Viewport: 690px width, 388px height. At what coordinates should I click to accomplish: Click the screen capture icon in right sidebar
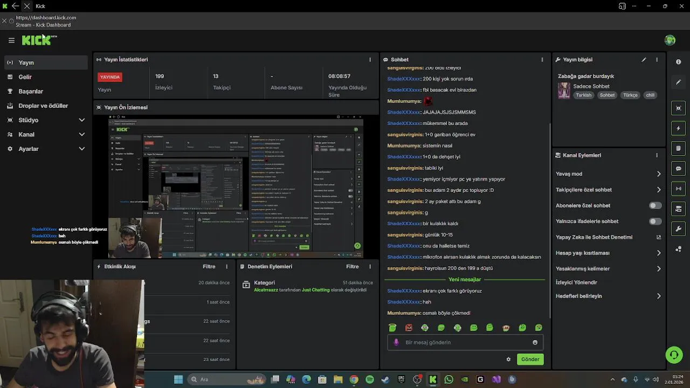(x=678, y=108)
